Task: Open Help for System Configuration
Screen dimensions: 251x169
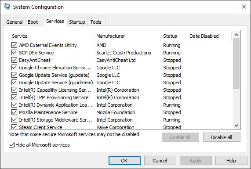Action: click(231, 161)
